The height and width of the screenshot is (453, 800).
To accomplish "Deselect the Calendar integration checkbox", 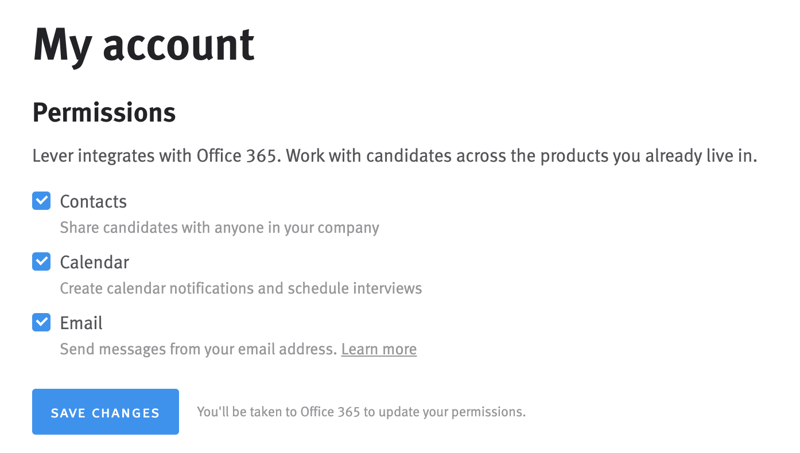I will pos(41,261).
